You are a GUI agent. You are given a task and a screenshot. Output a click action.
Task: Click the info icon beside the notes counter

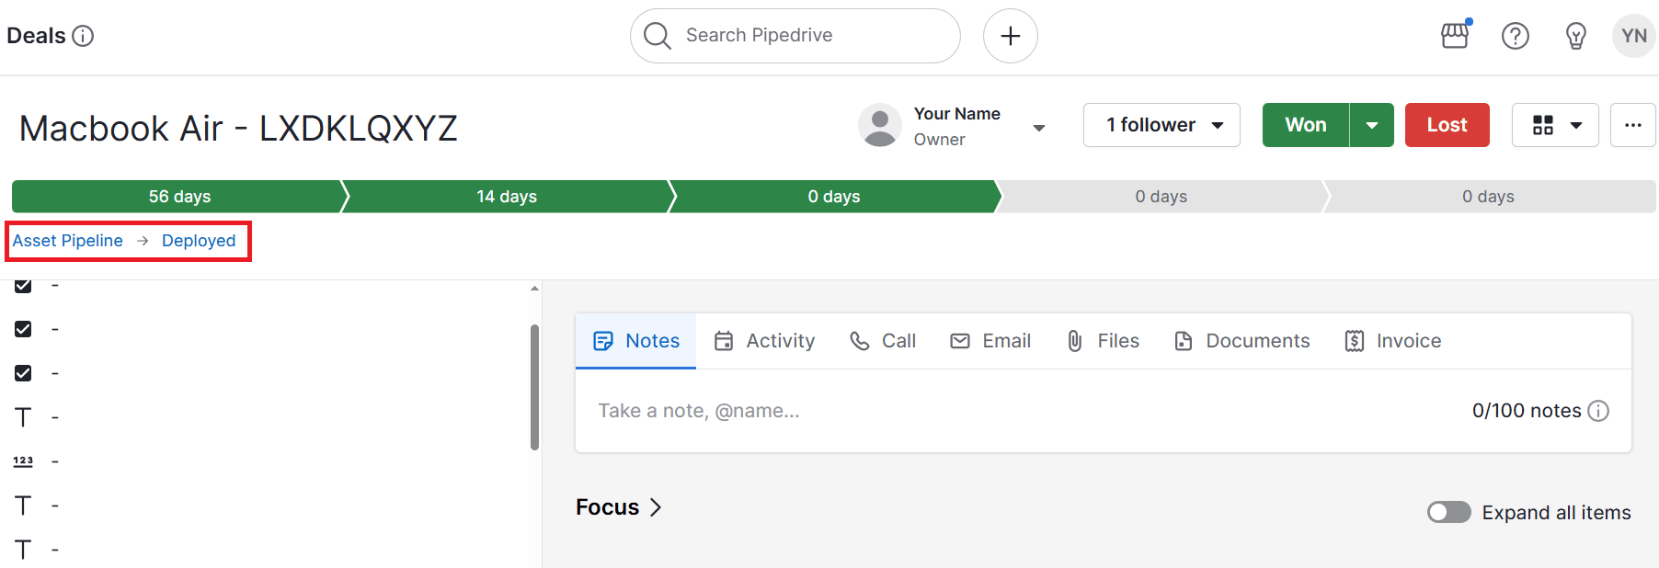[1599, 411]
